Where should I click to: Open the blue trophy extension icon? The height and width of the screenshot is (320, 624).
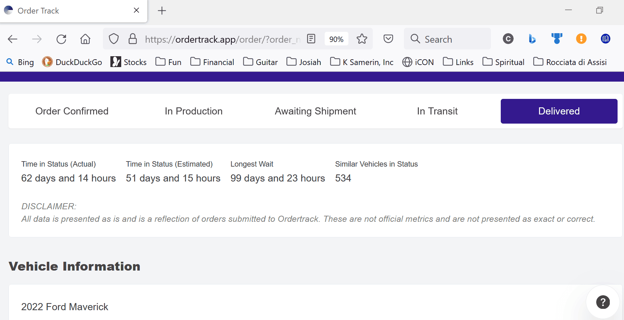(x=557, y=39)
